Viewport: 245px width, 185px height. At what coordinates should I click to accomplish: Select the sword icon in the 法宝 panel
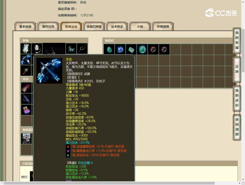click(x=27, y=98)
